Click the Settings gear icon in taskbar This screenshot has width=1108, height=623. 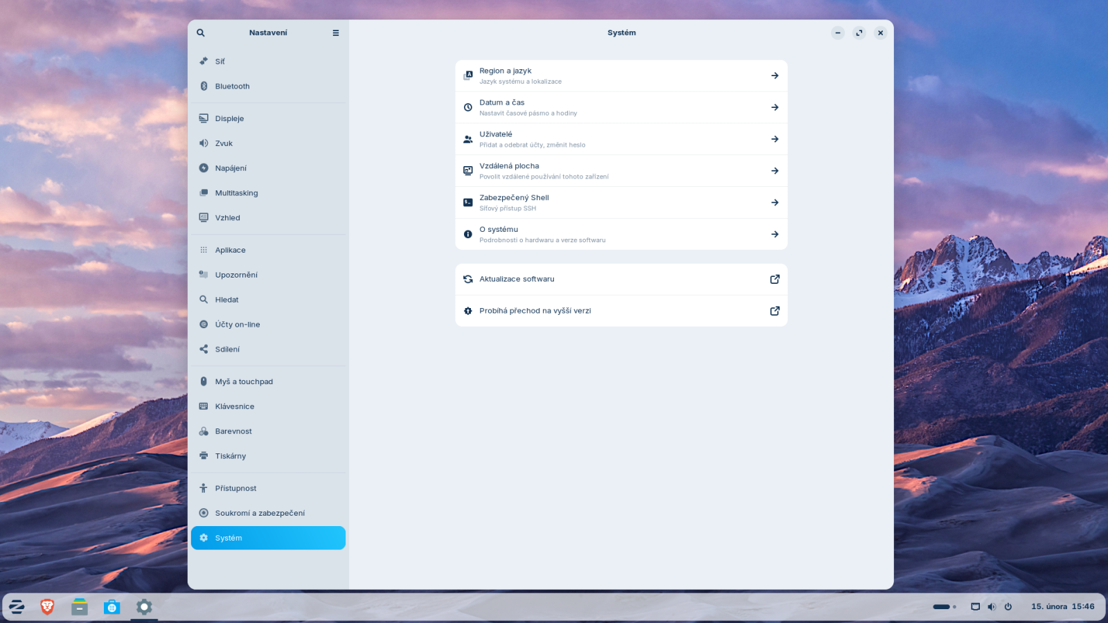coord(144,607)
